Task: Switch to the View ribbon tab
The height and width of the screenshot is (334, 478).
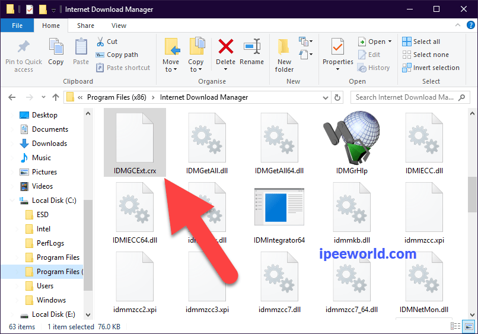Action: pos(119,26)
